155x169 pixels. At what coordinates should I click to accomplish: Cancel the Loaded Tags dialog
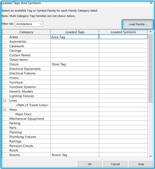[115, 164]
